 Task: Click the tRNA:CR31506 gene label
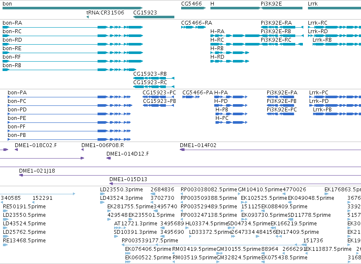[105, 12]
